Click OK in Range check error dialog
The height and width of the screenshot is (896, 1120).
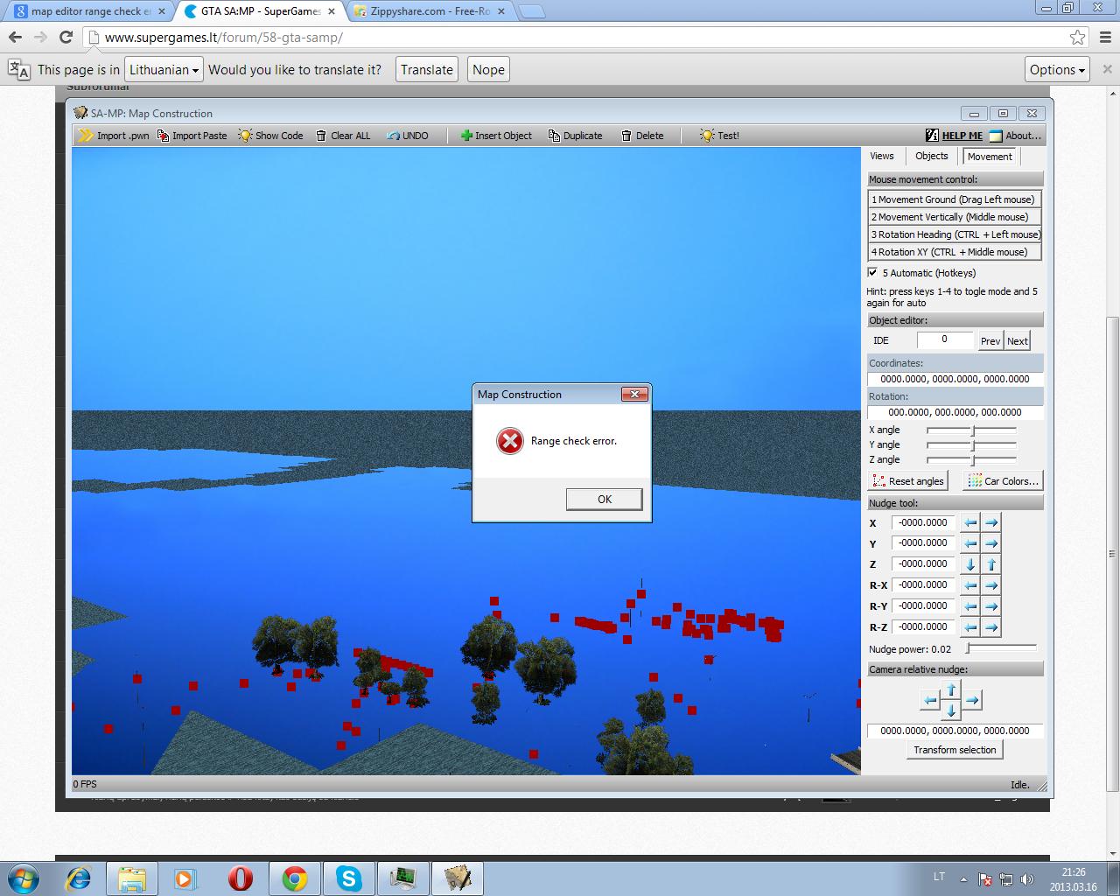605,499
